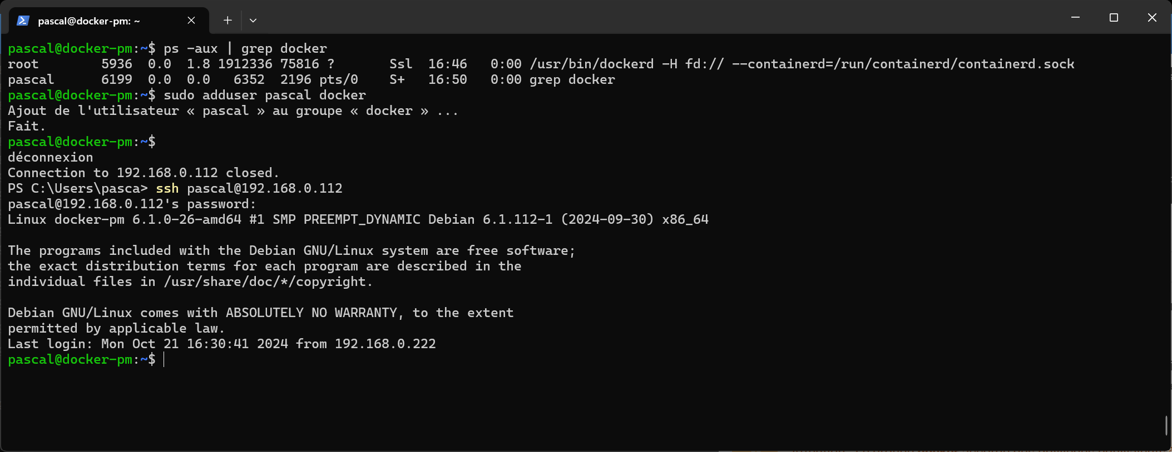Expand the new tab profiles dropdown chevron

(253, 21)
